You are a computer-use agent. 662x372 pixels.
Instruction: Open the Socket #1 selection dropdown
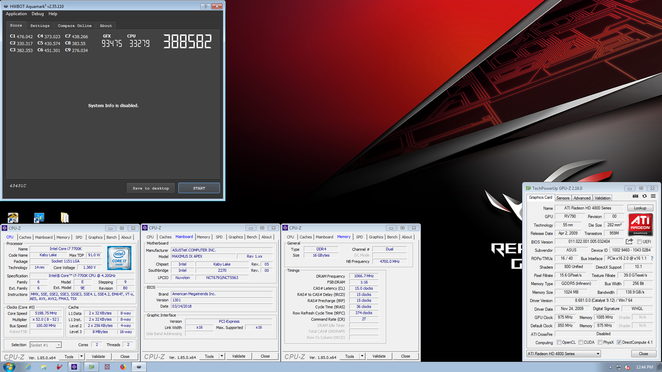pyautogui.click(x=46, y=345)
